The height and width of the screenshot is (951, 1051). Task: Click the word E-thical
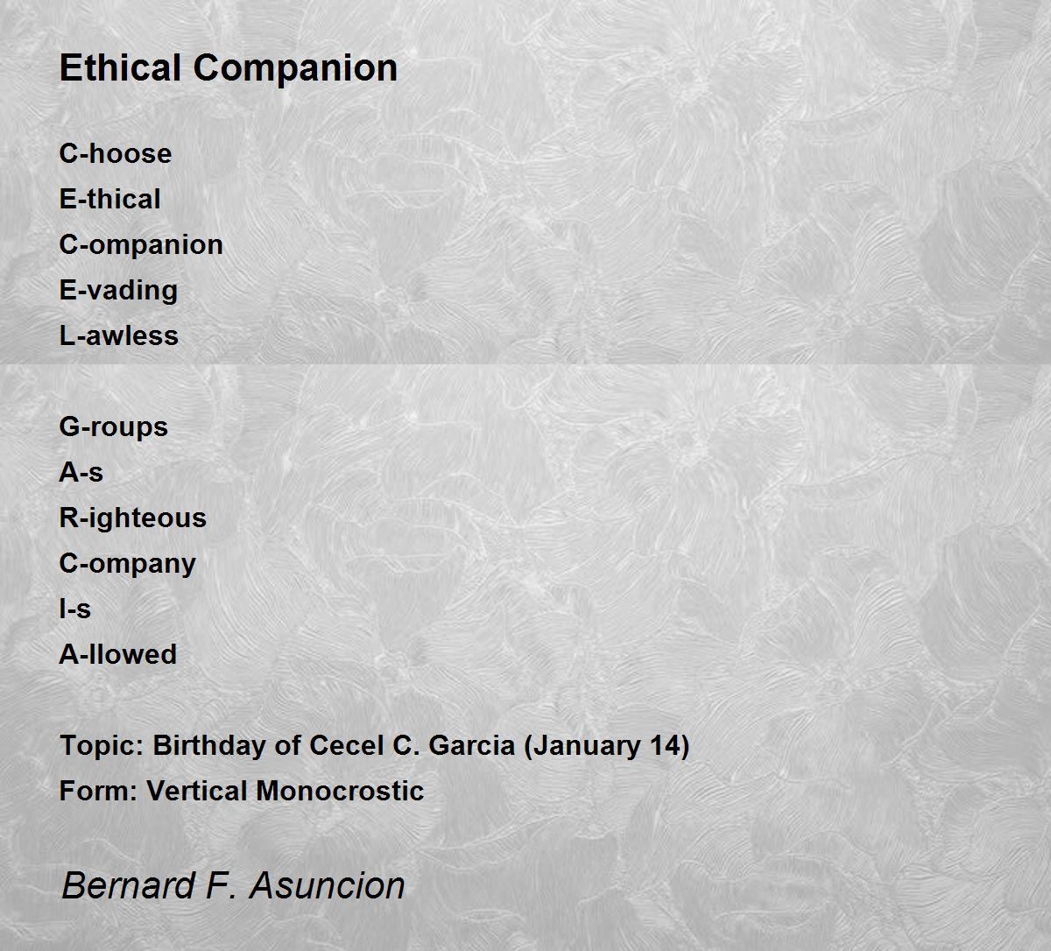110,199
